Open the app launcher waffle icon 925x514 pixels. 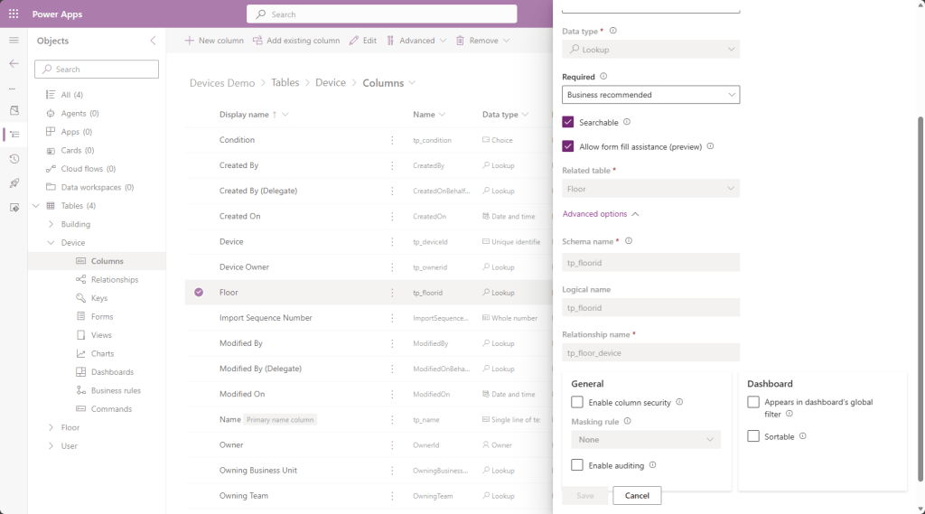point(14,14)
